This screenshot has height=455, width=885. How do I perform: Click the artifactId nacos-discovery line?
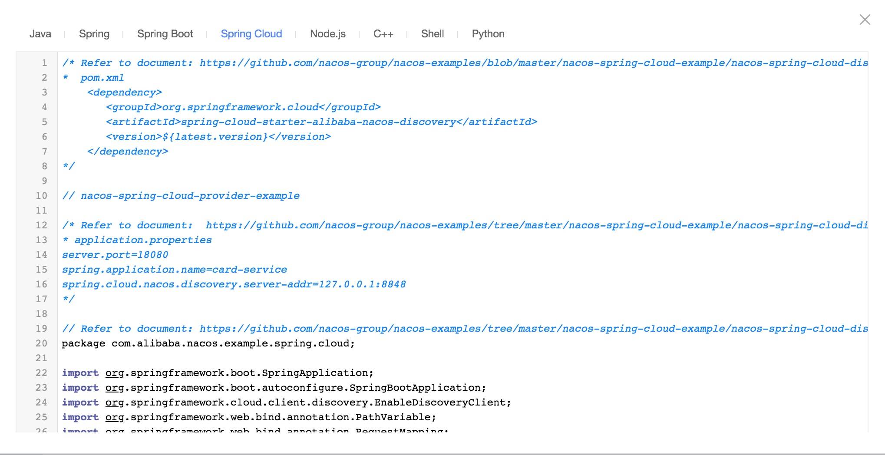tap(321, 122)
